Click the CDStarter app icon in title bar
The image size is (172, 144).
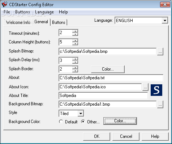pos(5,4)
